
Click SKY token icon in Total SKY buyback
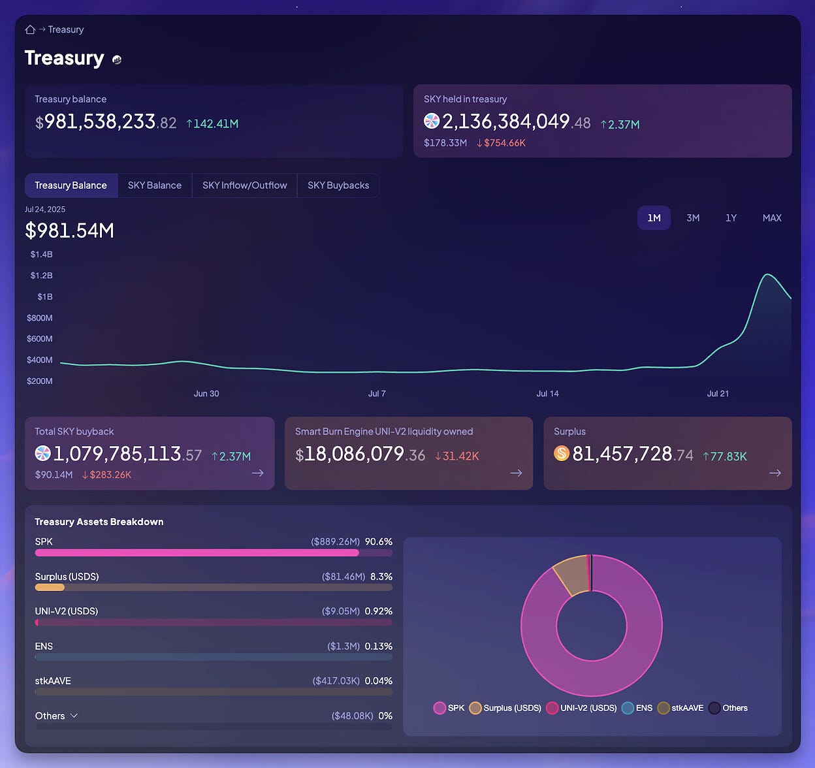(x=42, y=453)
